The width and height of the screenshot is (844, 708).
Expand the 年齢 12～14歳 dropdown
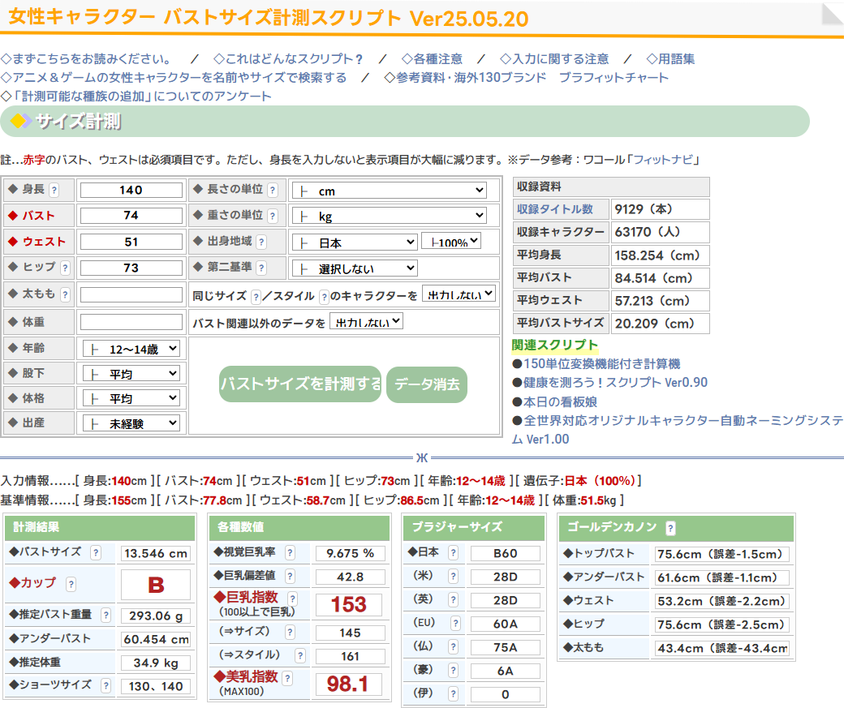pyautogui.click(x=131, y=349)
